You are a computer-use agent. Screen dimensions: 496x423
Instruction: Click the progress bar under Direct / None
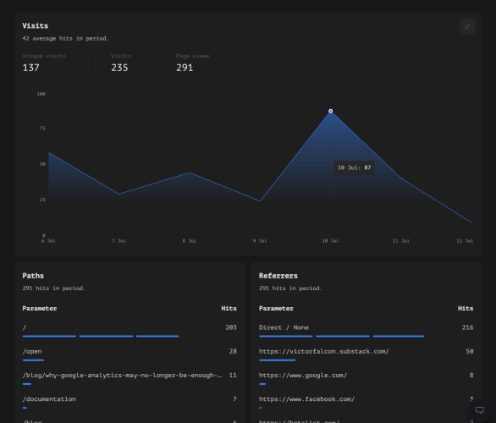342,337
